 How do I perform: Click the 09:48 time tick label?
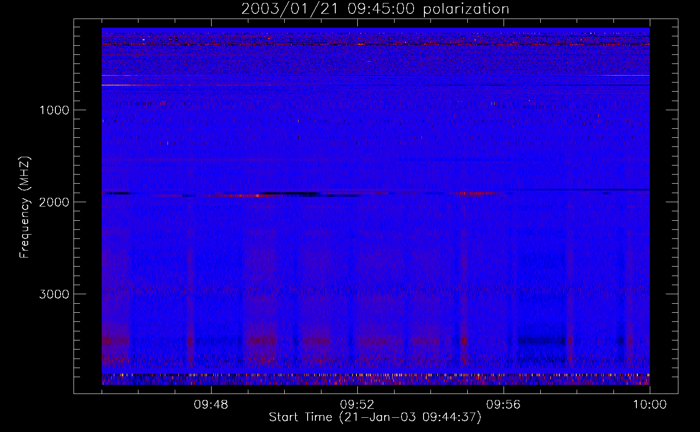click(211, 405)
